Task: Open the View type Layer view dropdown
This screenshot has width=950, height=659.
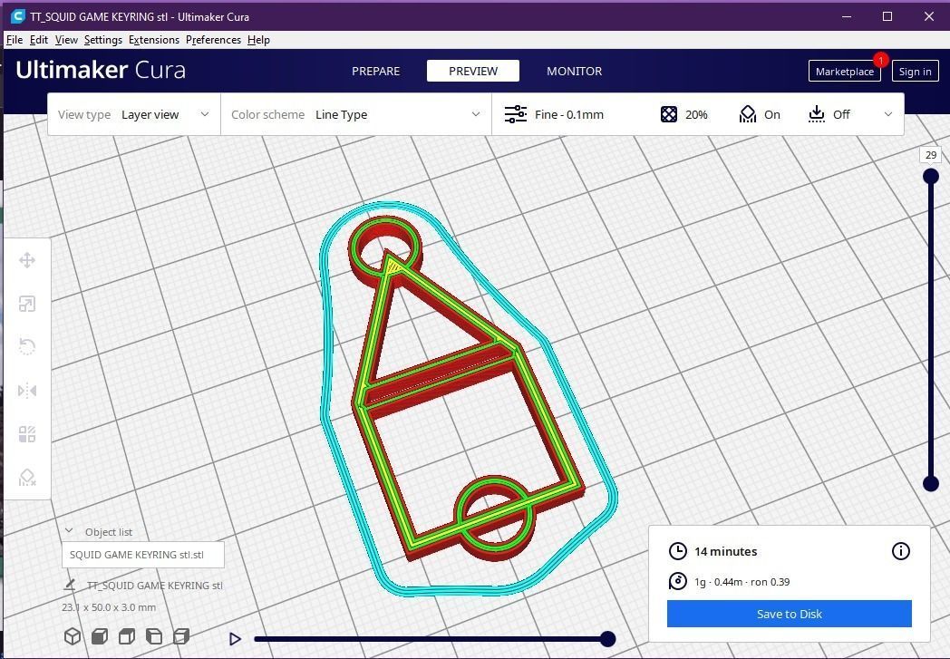Action: tap(134, 114)
